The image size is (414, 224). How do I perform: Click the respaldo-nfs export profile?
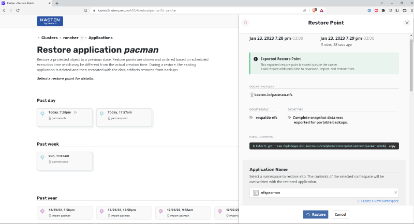267,118
